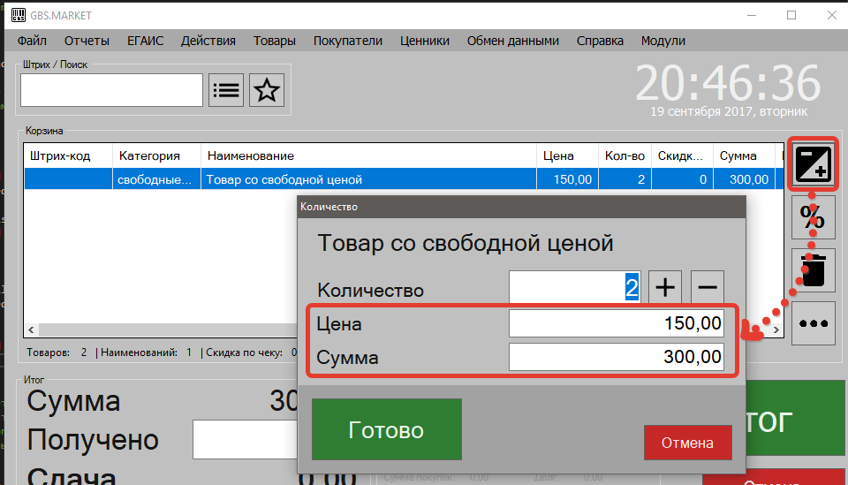Click the add quantity and price icon
848x485 pixels.
813,163
